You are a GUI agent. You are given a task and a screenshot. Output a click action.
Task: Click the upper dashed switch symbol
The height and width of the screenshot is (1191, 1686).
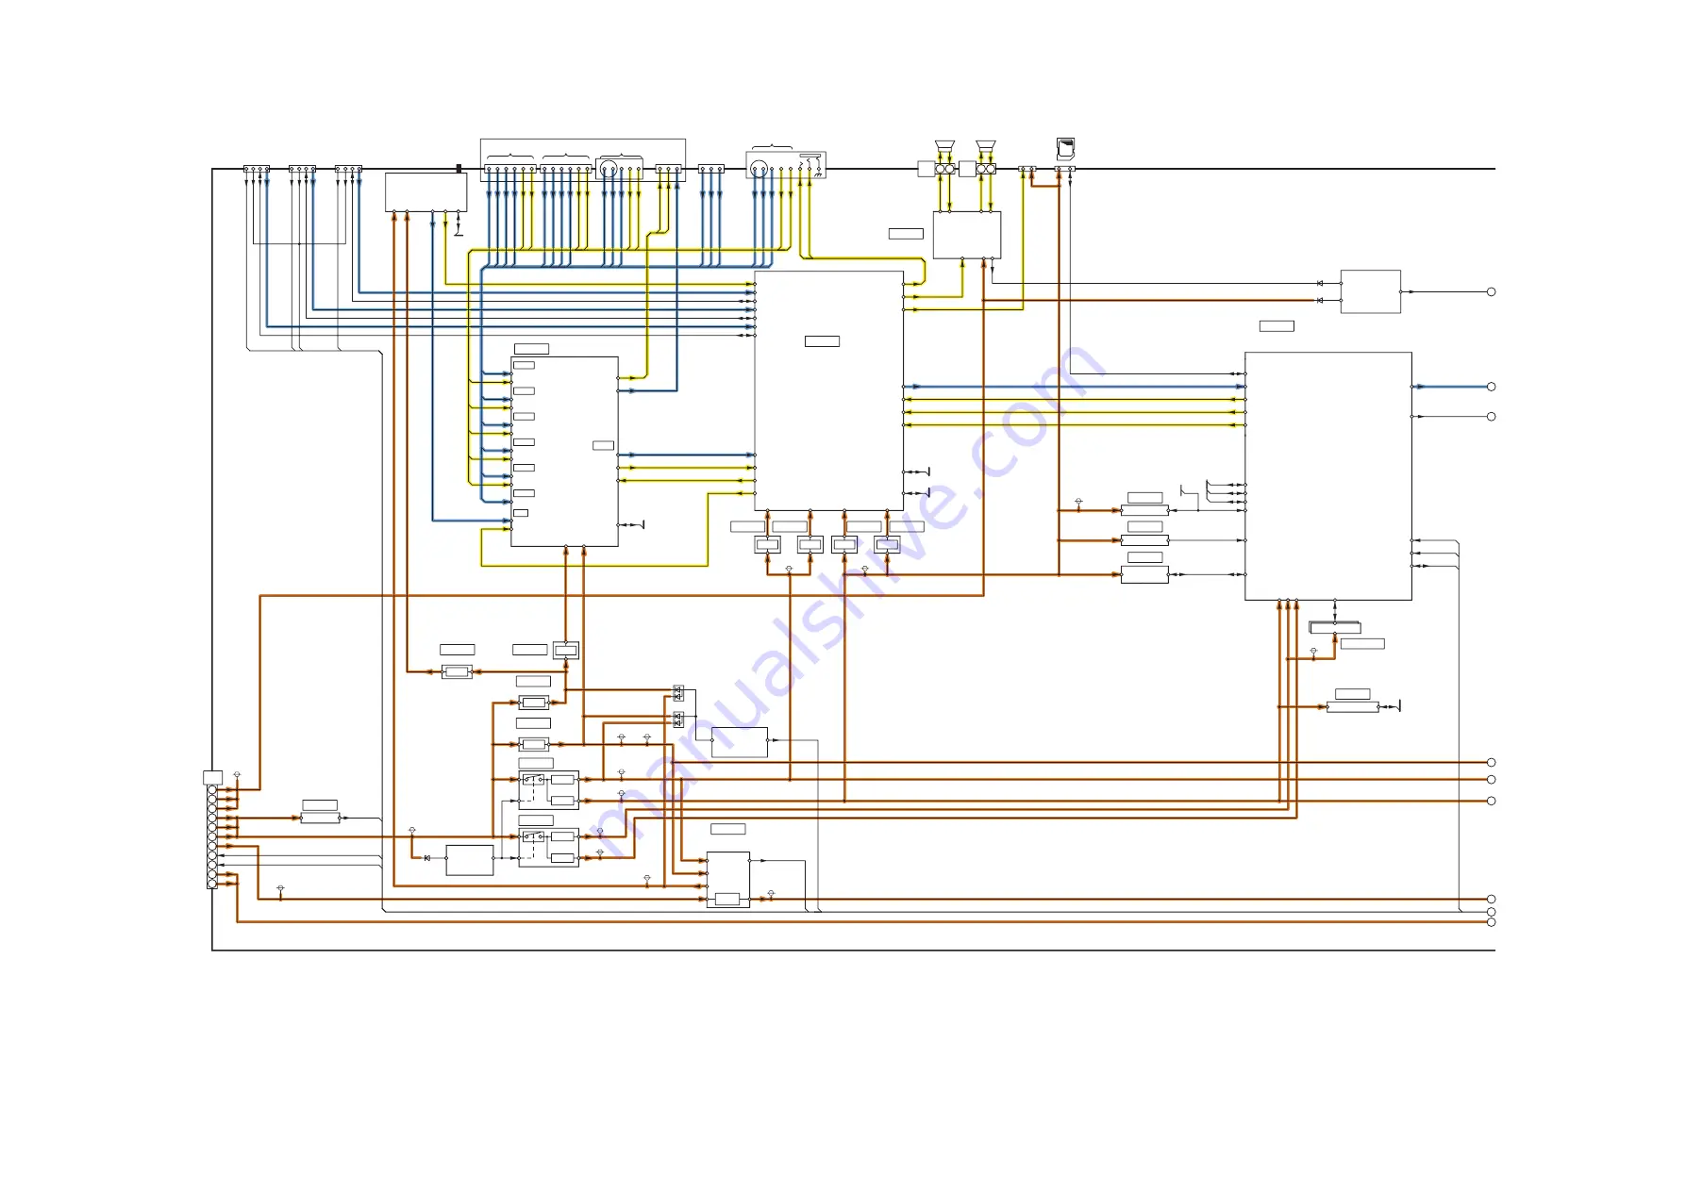pos(533,779)
